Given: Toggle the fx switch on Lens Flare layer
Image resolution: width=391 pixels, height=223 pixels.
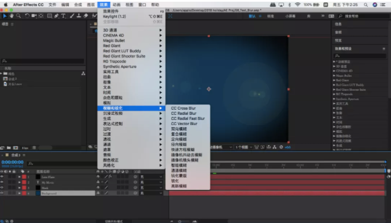Looking at the screenshot, I should click(110, 177).
